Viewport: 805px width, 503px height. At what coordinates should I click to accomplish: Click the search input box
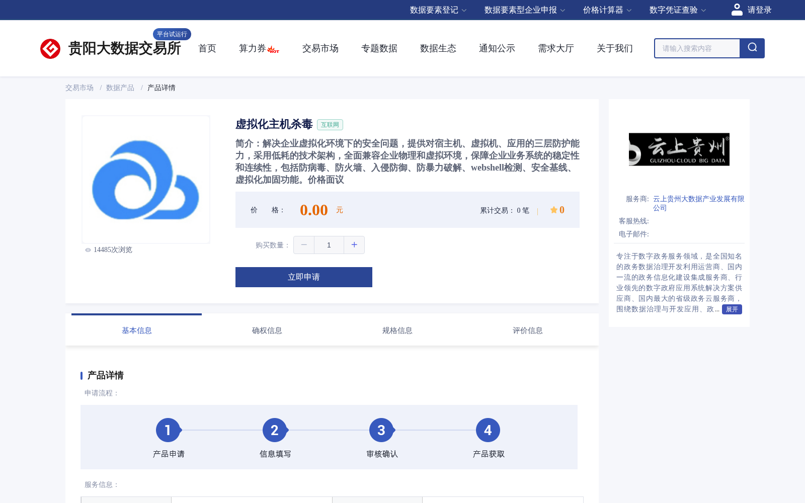pyautogui.click(x=697, y=48)
